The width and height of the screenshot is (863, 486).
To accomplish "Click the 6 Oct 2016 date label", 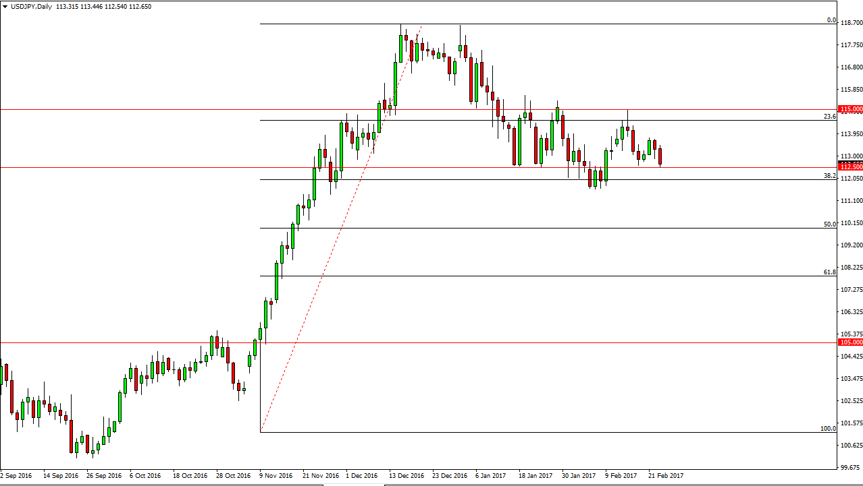I will (146, 476).
